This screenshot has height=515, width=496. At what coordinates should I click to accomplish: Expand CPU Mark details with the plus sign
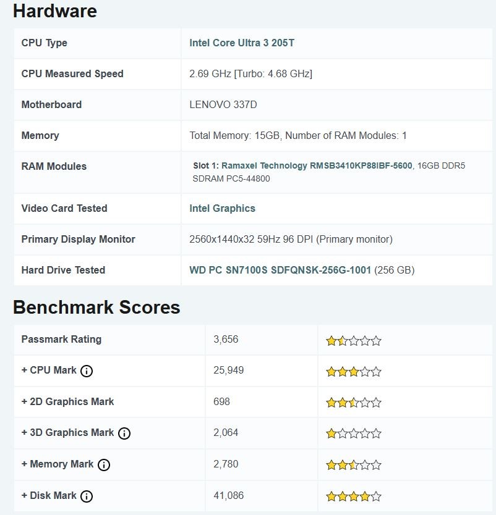24,371
